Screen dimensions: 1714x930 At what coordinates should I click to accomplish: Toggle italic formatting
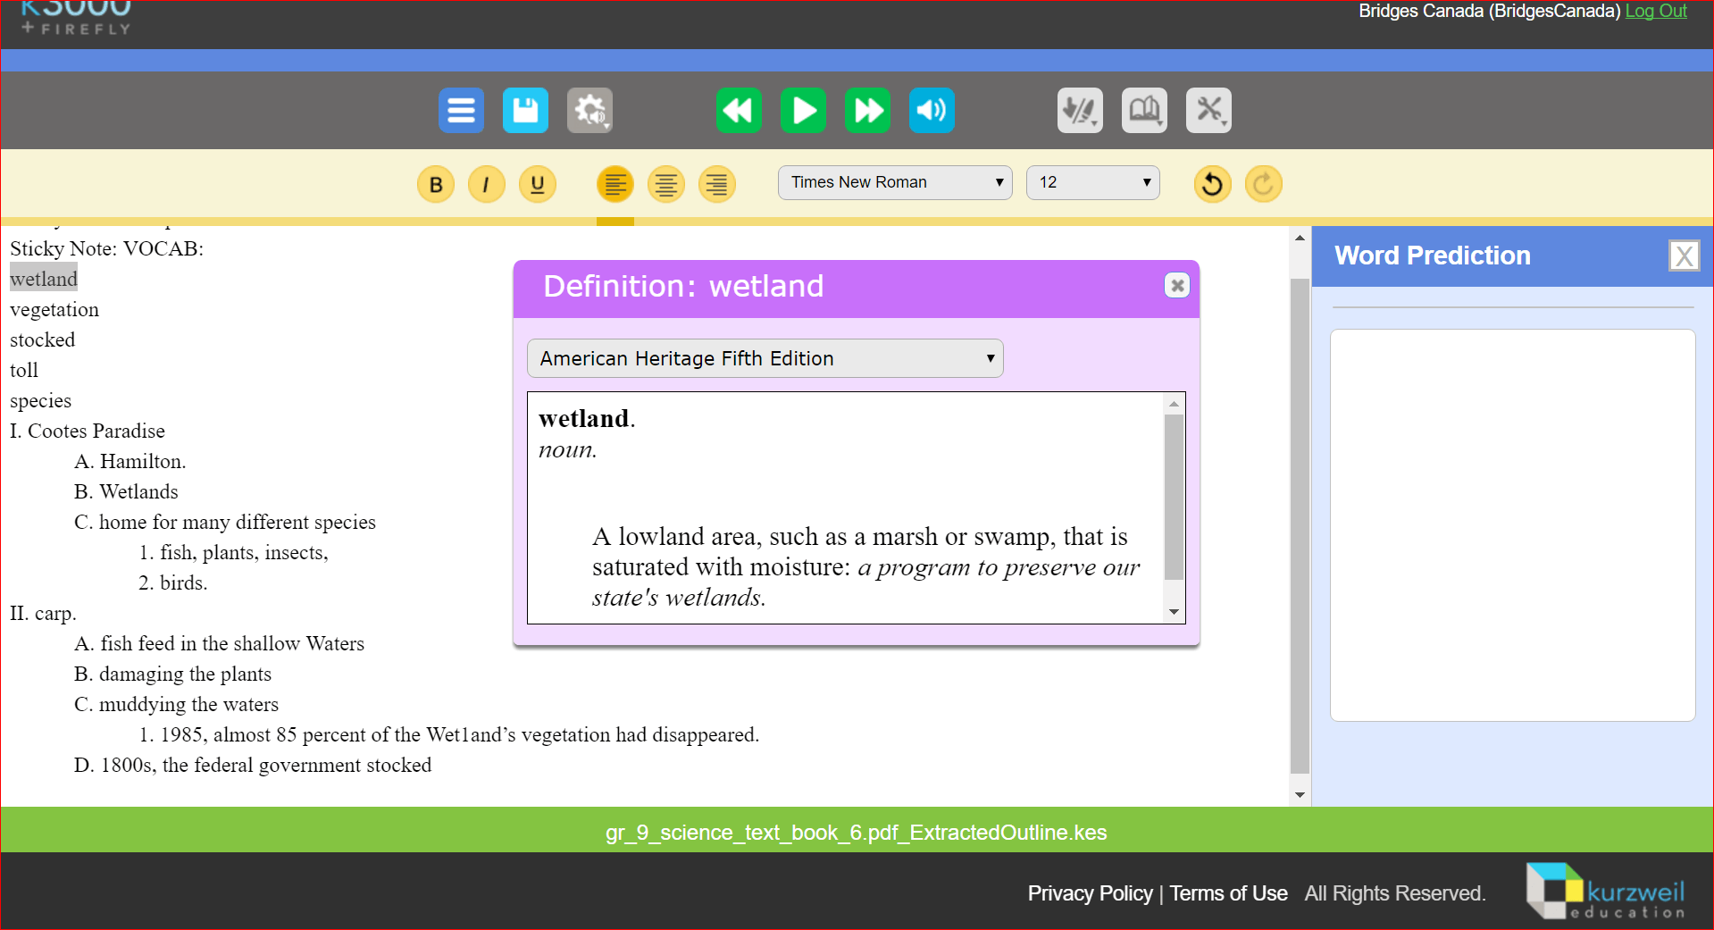(x=487, y=185)
